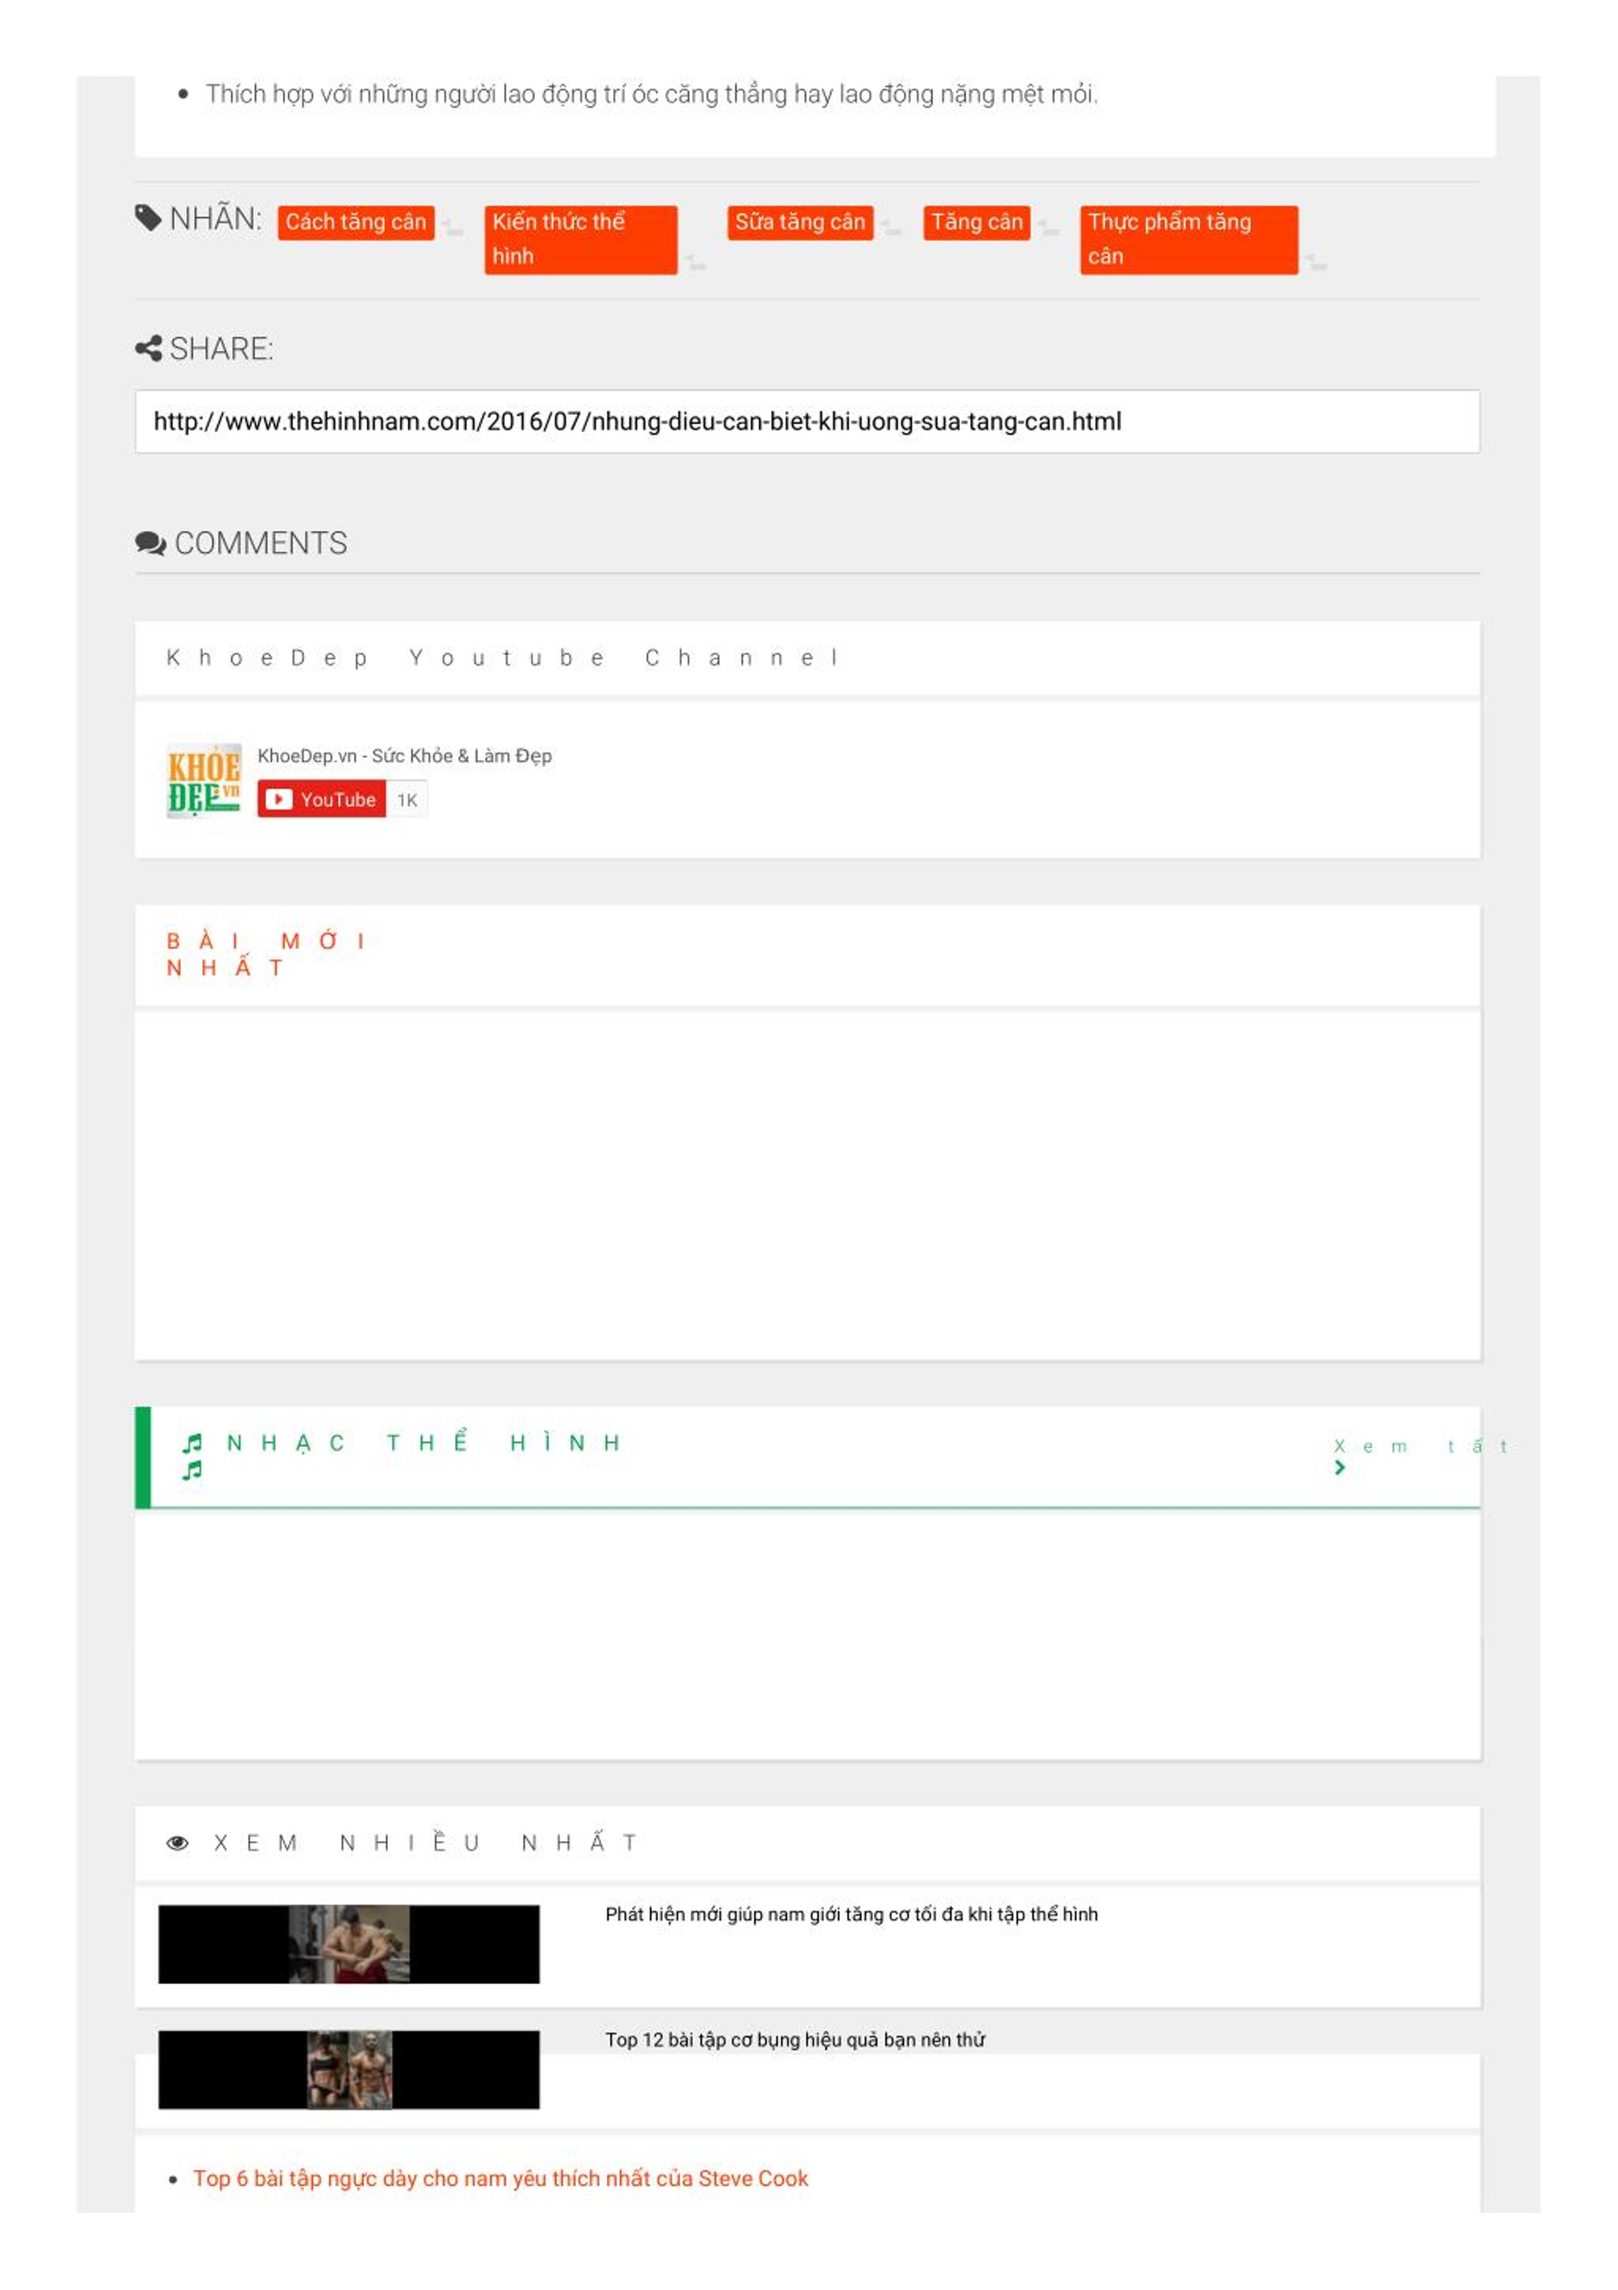The width and height of the screenshot is (1618, 2290).
Task: Open KhoeDep.vn - Sức Khỏe & Làm Đẹp channel link
Action: pos(404,756)
